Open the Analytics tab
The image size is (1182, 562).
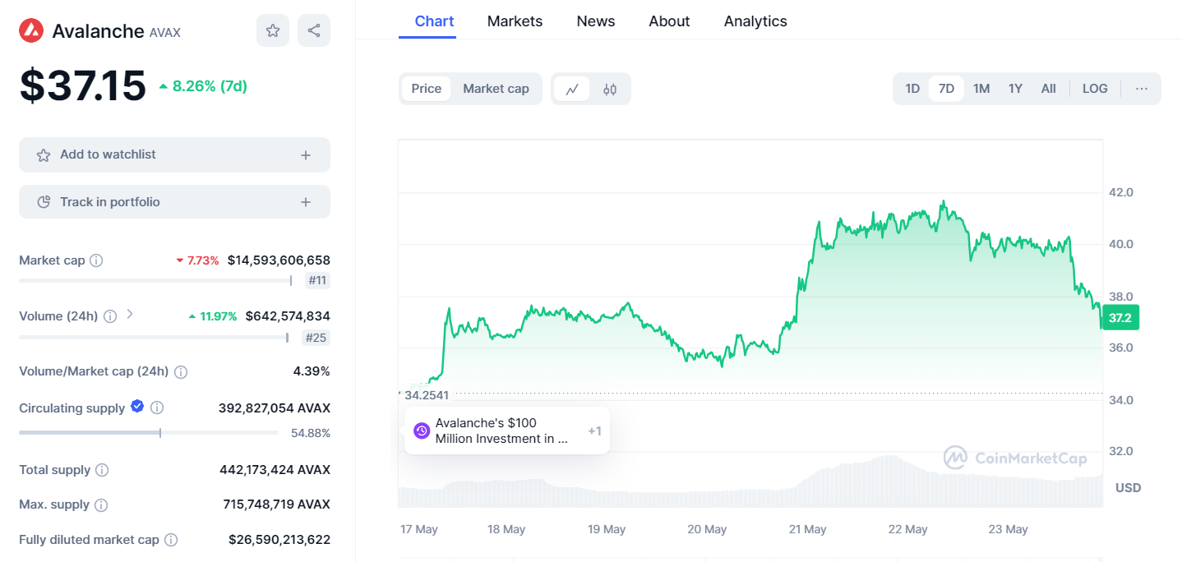pyautogui.click(x=755, y=21)
